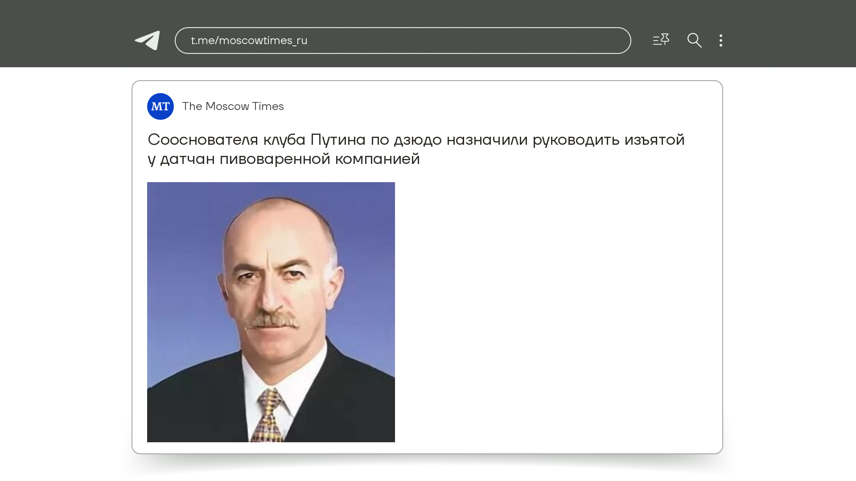
Task: Open the pinned messages list icon
Action: click(x=661, y=40)
